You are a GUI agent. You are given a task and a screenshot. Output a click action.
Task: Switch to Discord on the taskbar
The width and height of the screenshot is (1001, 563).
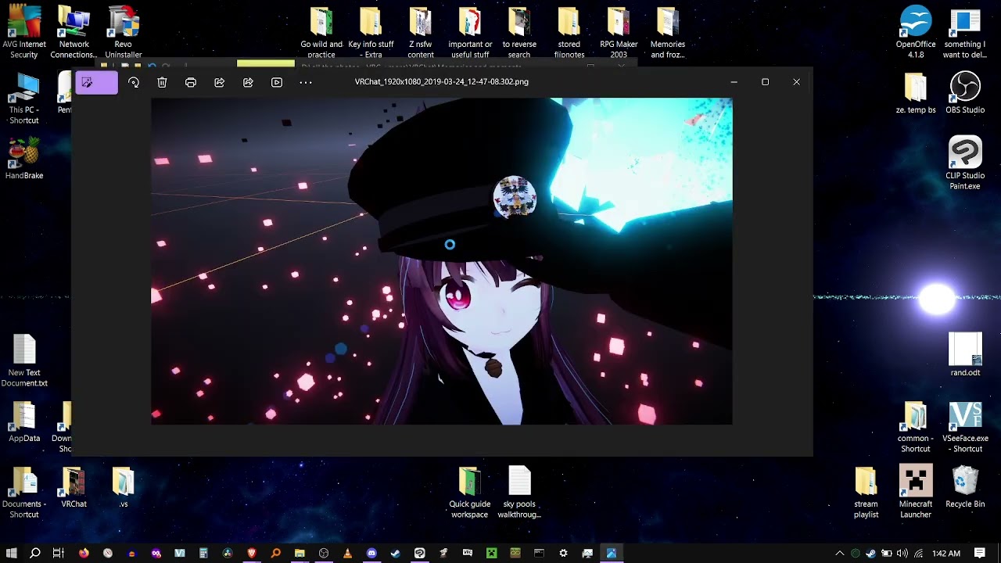pyautogui.click(x=371, y=554)
